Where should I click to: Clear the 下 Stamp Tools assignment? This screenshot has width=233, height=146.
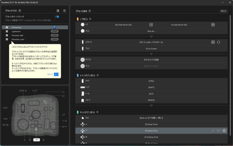tap(224, 131)
